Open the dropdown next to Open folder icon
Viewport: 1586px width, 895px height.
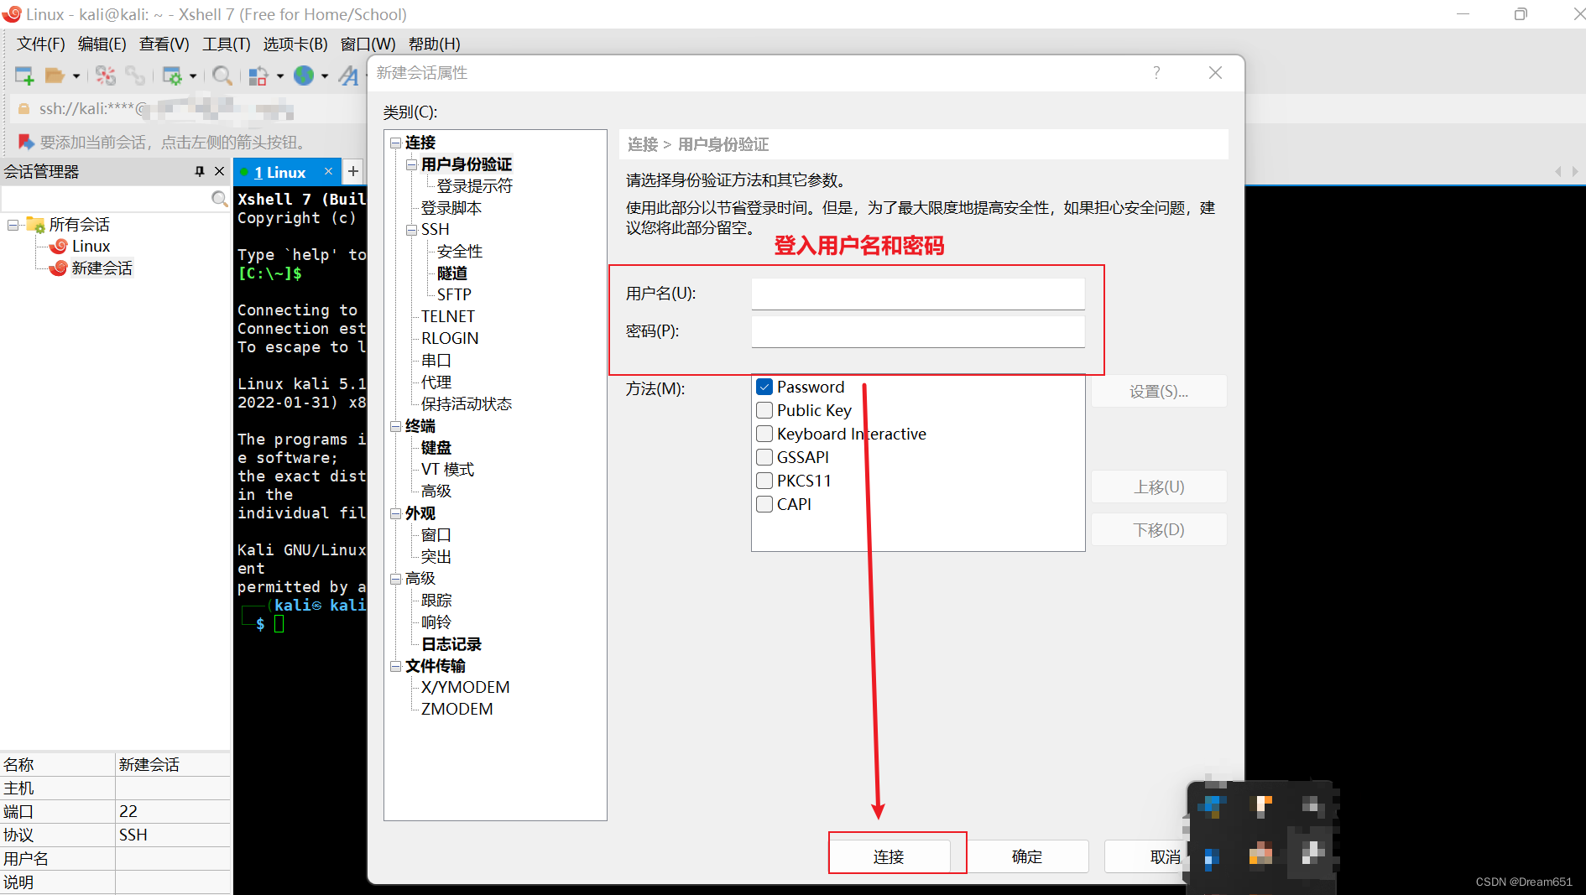pos(76,75)
